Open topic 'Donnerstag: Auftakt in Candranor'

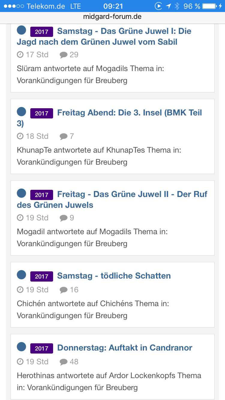[124, 348]
